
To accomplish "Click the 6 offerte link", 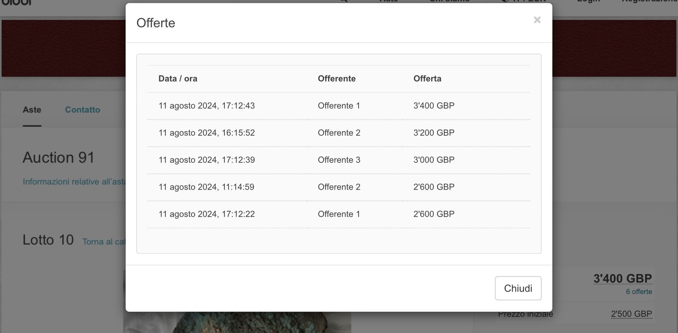I will [x=639, y=292].
